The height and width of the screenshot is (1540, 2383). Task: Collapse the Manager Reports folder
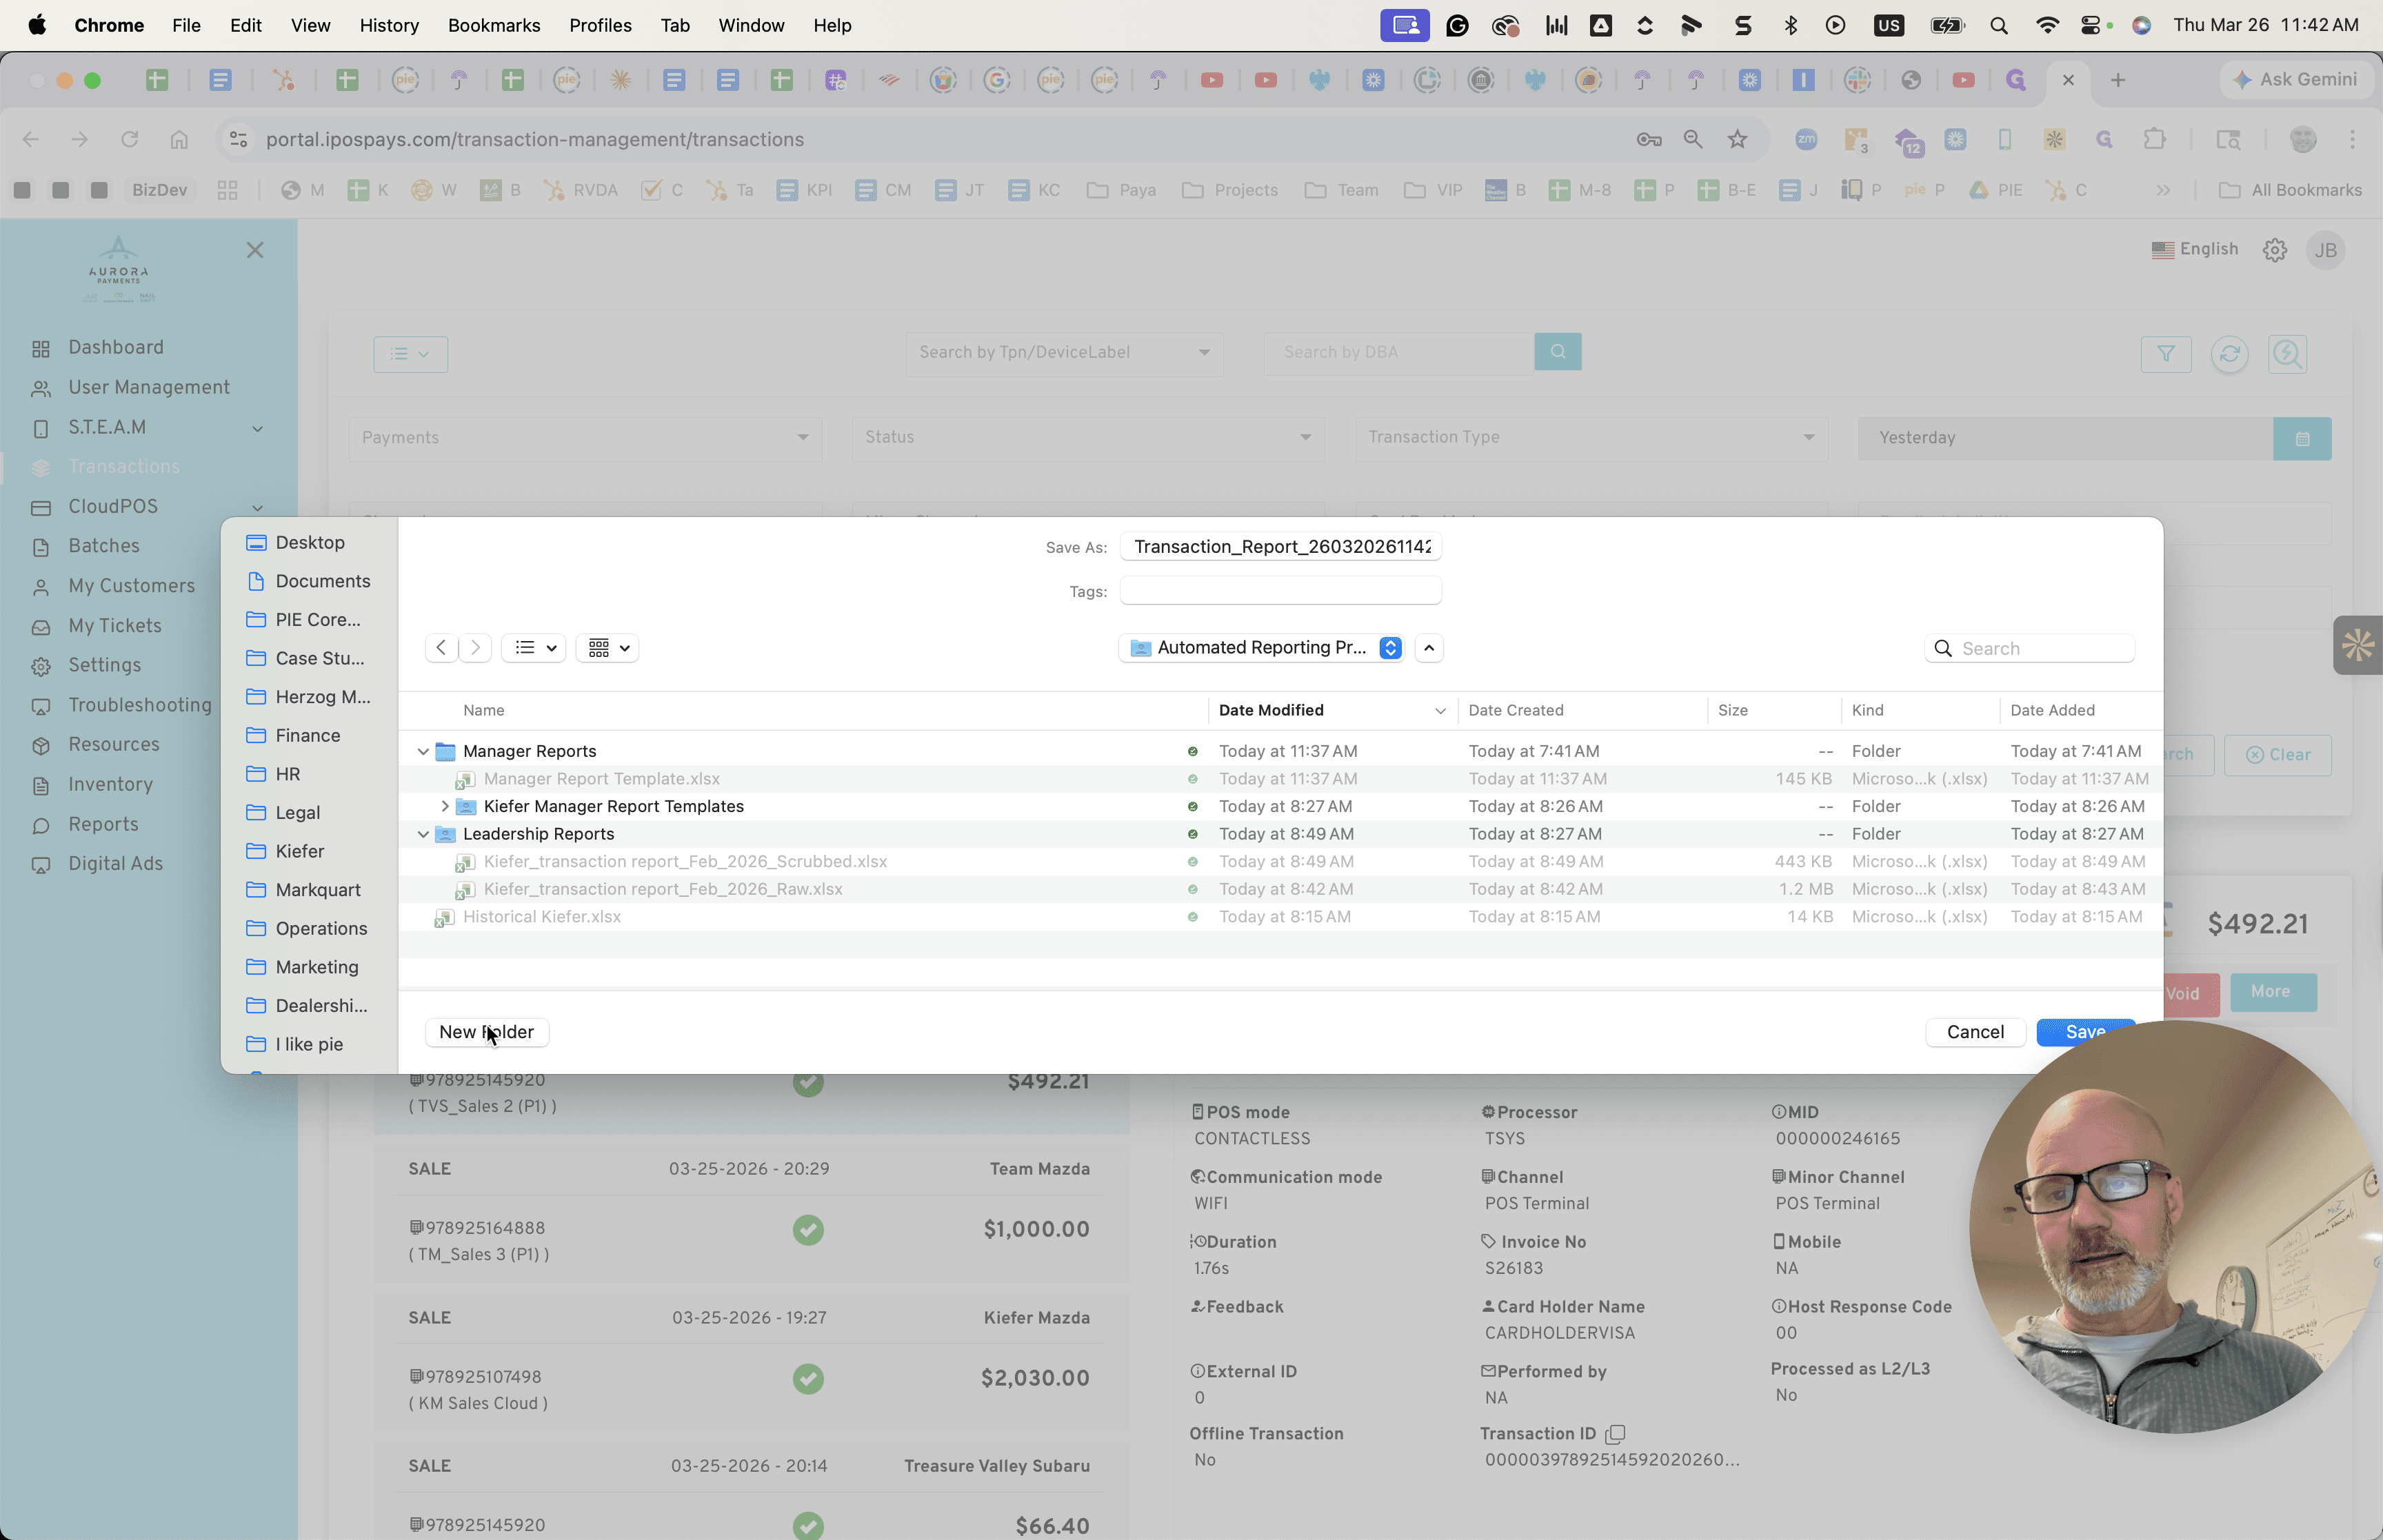[423, 751]
